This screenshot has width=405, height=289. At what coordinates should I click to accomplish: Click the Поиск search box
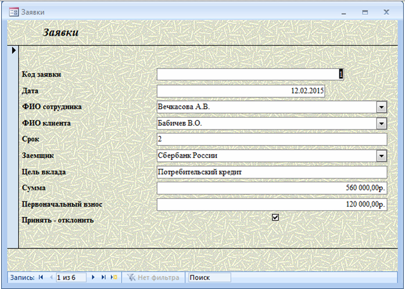click(210, 277)
